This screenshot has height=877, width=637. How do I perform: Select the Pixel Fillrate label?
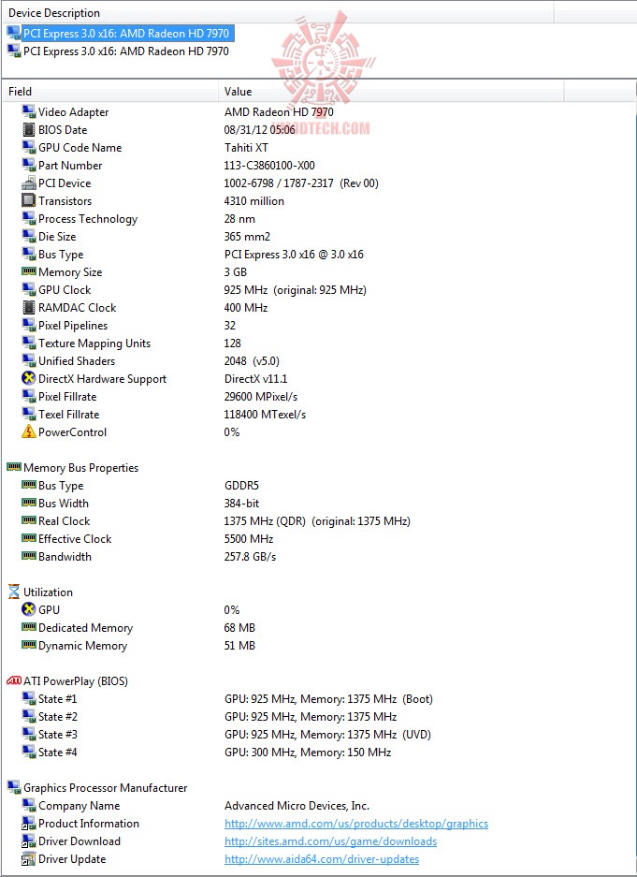67,397
